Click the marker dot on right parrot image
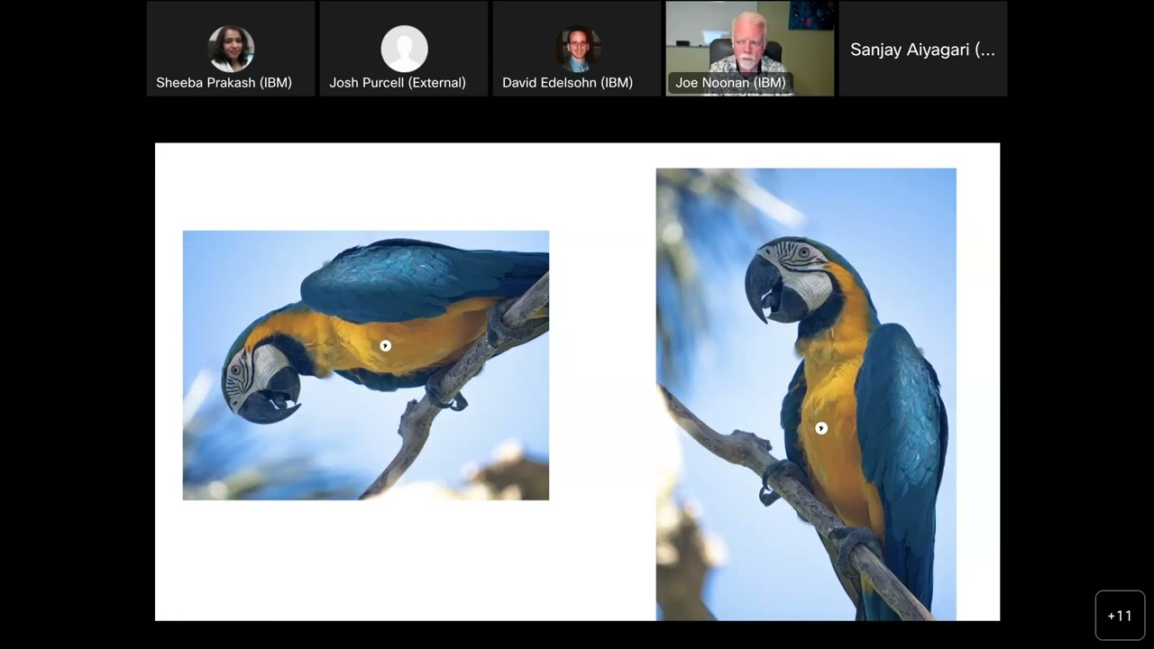The image size is (1154, 649). tap(821, 428)
